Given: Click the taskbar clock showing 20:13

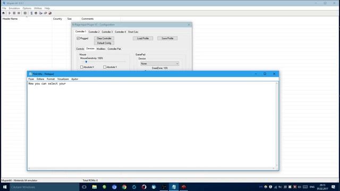Looking at the screenshot, I should (x=322, y=187).
